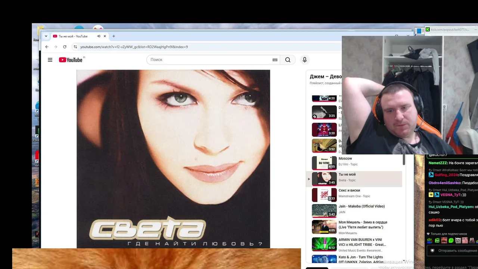Viewport: 478px width, 269px height.
Task: Select the 'Ты не мой - YouTube' tab
Action: coord(74,36)
